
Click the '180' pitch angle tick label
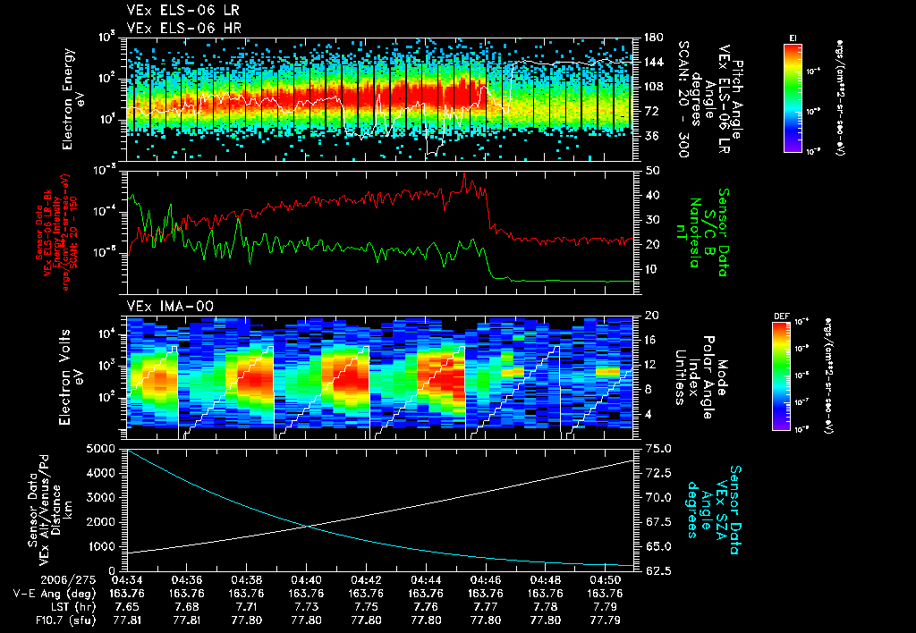654,38
